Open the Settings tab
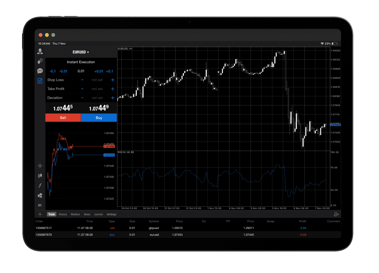The width and height of the screenshot is (379, 273). (x=112, y=214)
